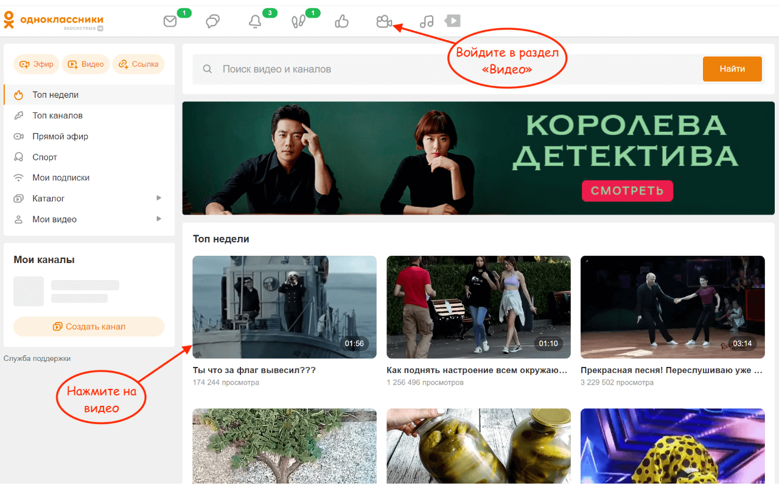
Task: Open the friends icon with badge 1
Action: point(298,21)
